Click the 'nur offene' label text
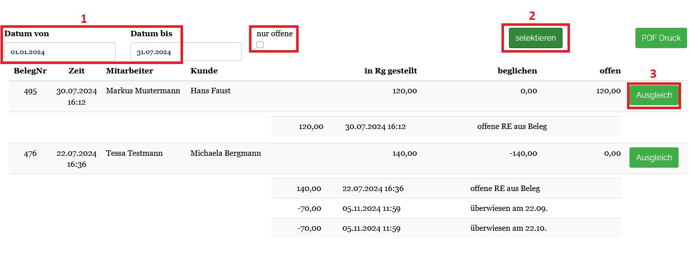The height and width of the screenshot is (259, 690). coord(274,34)
